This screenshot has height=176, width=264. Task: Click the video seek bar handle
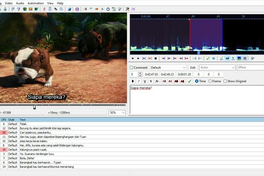35,107
